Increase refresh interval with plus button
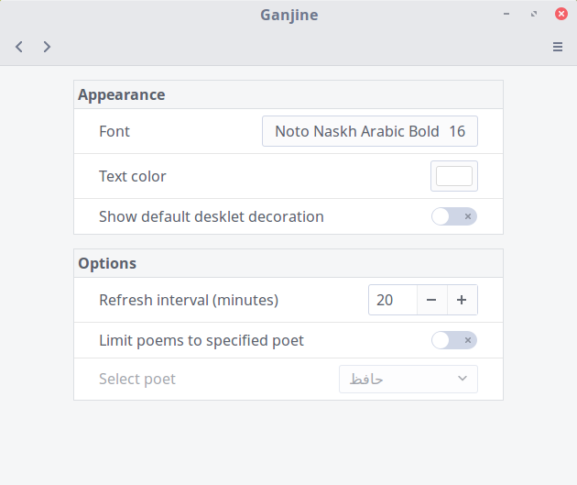577x485 pixels. (x=462, y=300)
